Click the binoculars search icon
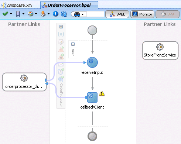 [77, 14]
